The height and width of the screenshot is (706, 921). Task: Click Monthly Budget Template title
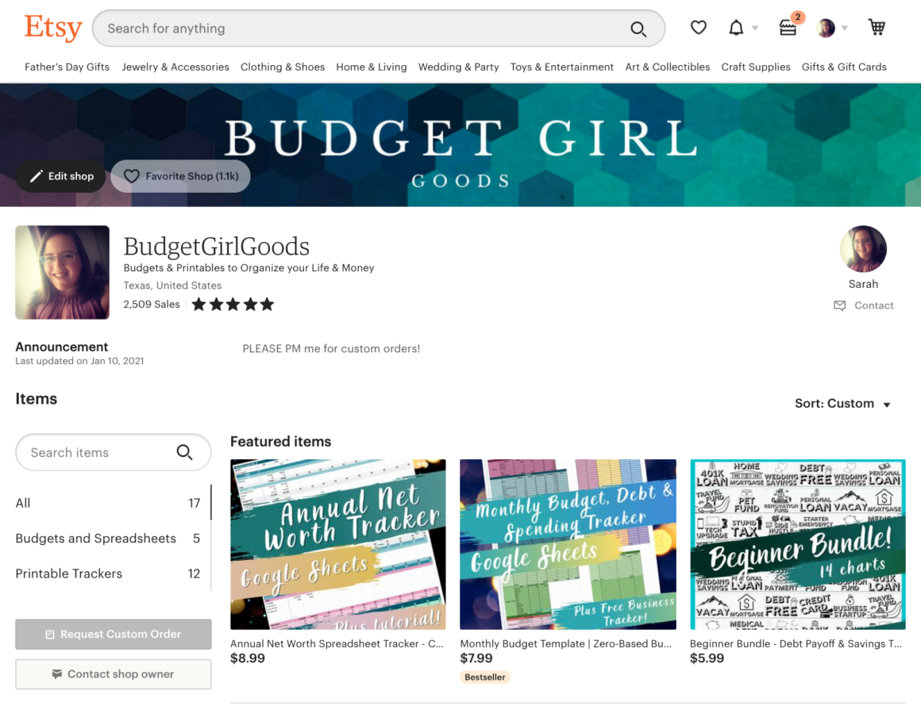[x=565, y=643]
